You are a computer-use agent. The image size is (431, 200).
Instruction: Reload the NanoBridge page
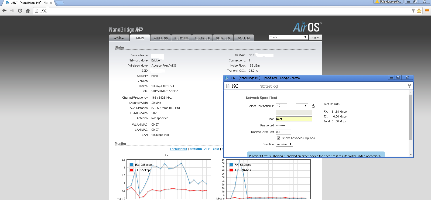[x=20, y=11]
